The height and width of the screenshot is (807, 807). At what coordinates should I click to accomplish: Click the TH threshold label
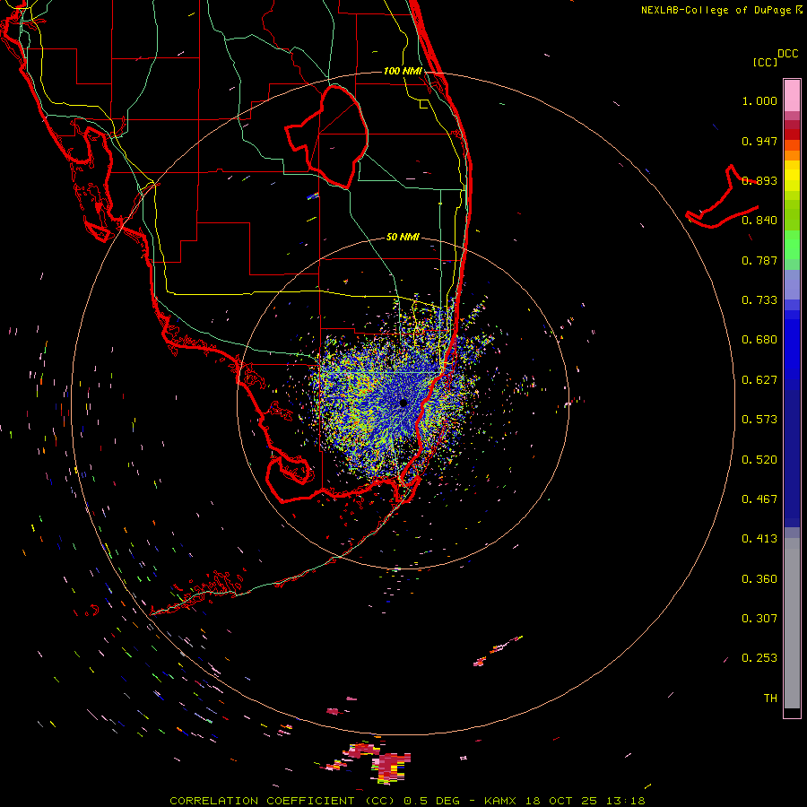(x=770, y=698)
